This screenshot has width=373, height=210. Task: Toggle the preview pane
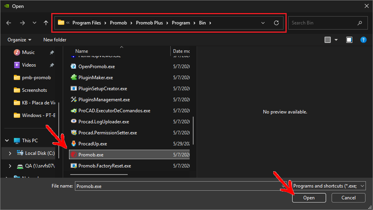pos(349,40)
